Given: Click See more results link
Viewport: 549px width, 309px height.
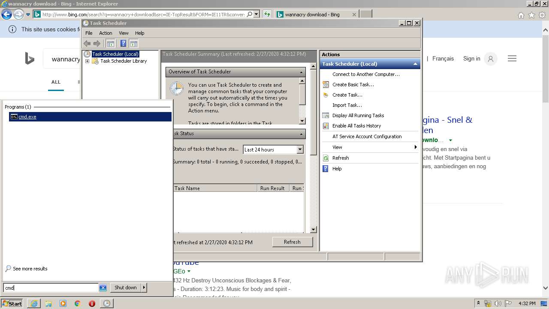Looking at the screenshot, I should pos(30,269).
